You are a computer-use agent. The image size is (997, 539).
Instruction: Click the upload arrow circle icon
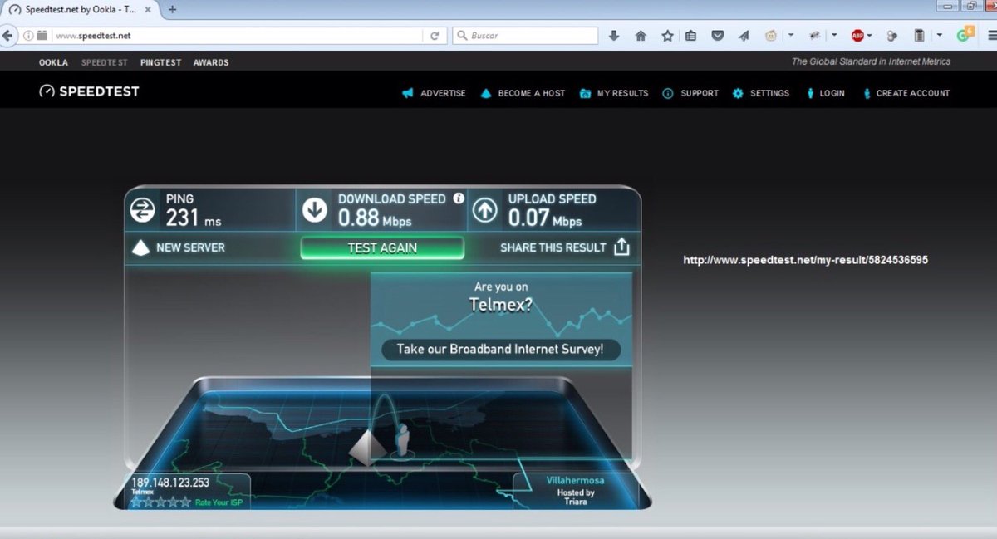[484, 211]
